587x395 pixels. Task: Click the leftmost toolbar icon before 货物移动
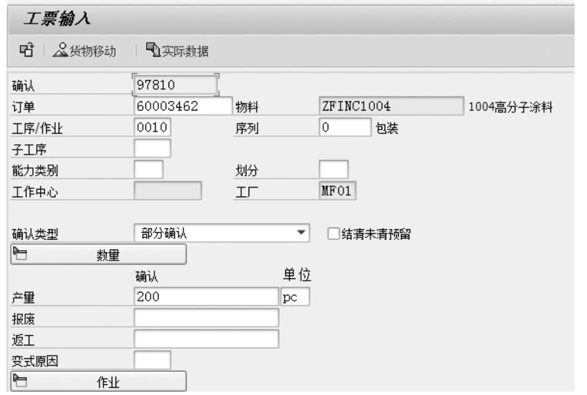[x=25, y=51]
